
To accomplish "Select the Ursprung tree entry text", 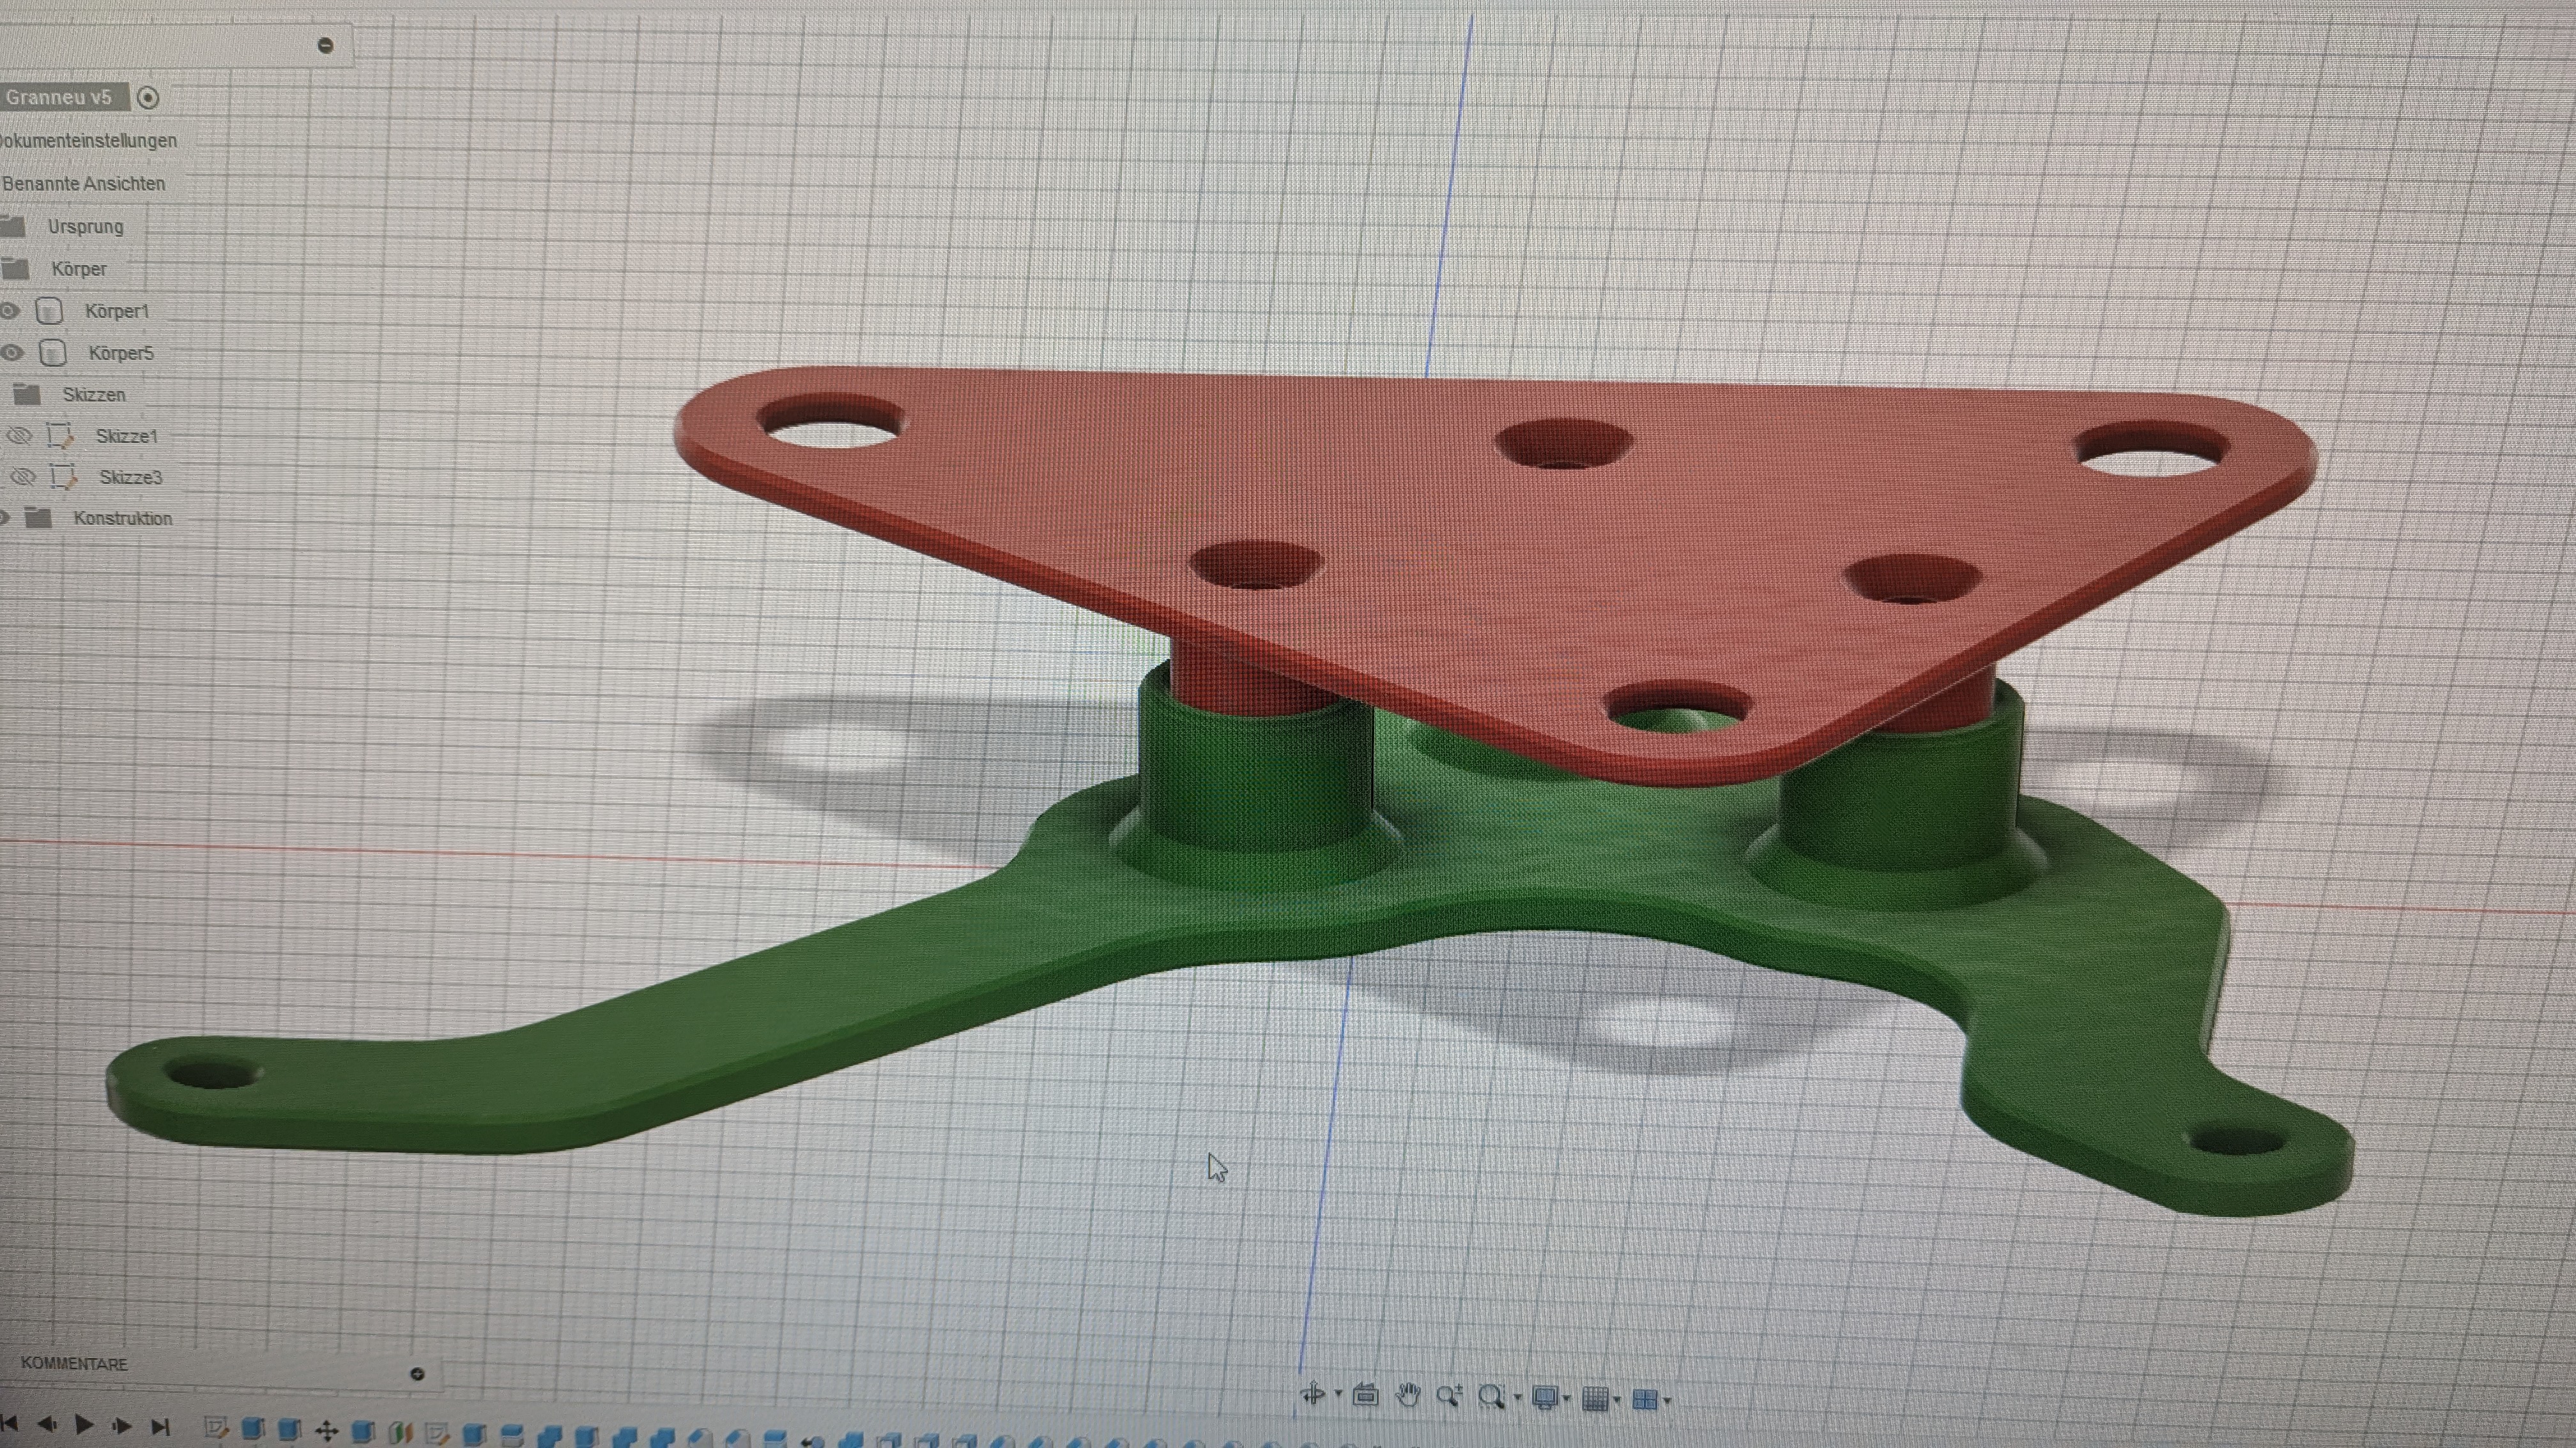I will tap(86, 227).
